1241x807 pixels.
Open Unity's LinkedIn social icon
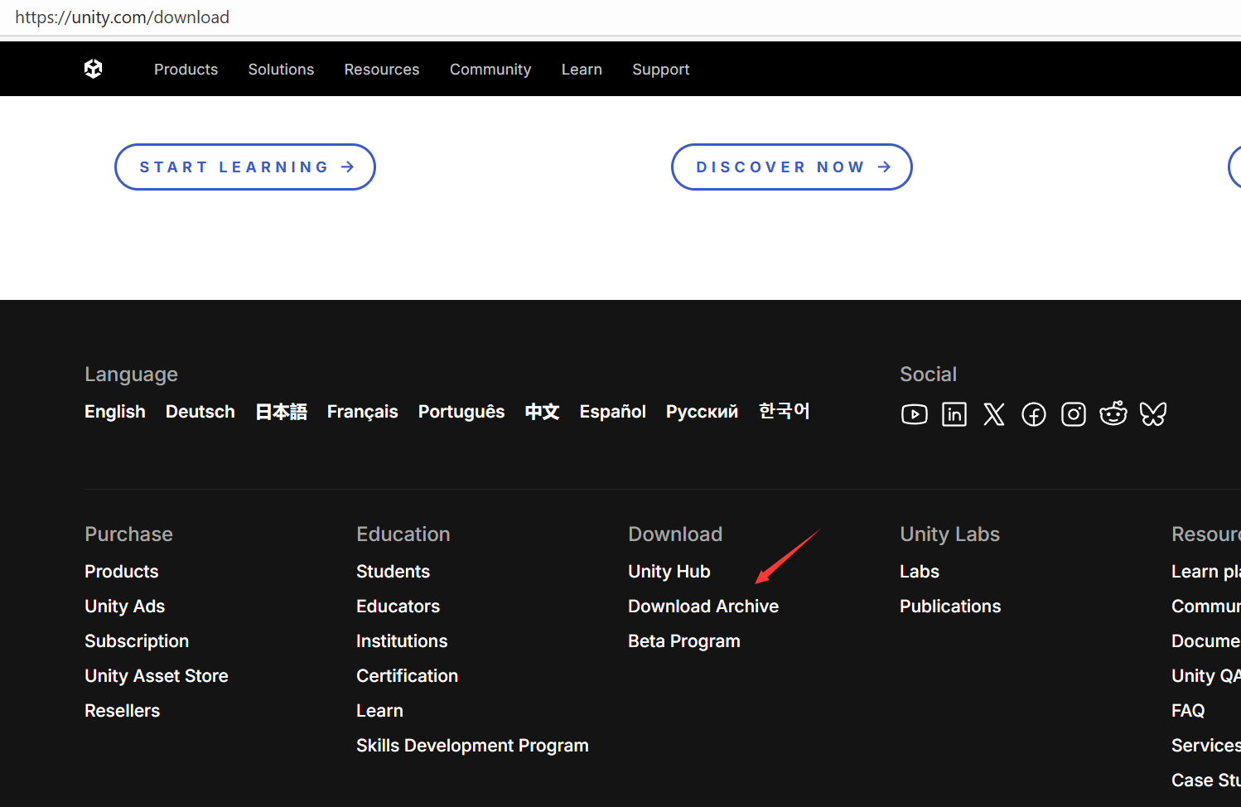(x=954, y=414)
